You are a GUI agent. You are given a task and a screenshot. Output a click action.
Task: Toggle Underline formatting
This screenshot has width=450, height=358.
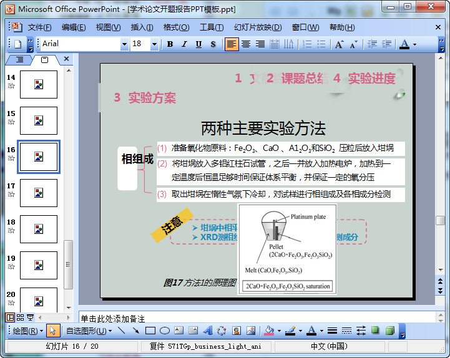click(198, 44)
